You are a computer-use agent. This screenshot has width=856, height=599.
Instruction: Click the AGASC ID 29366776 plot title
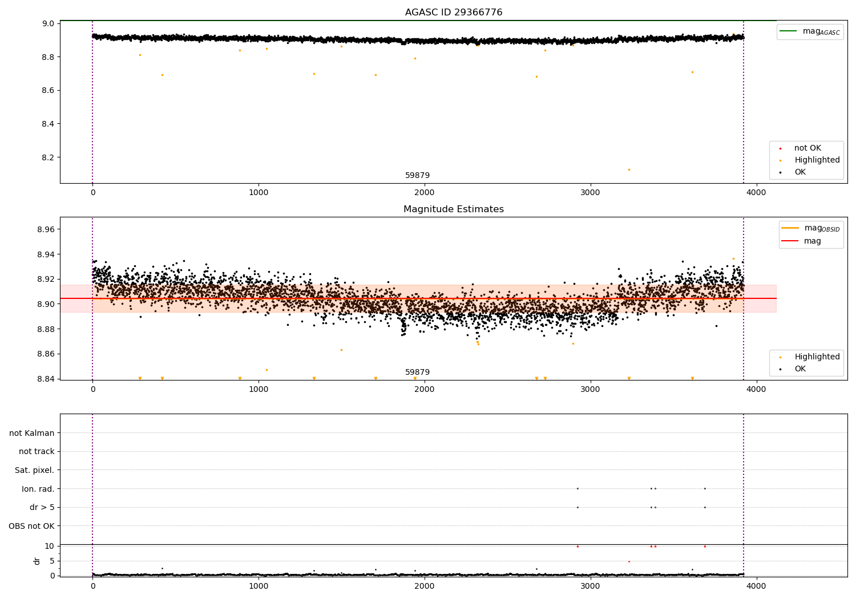point(454,13)
